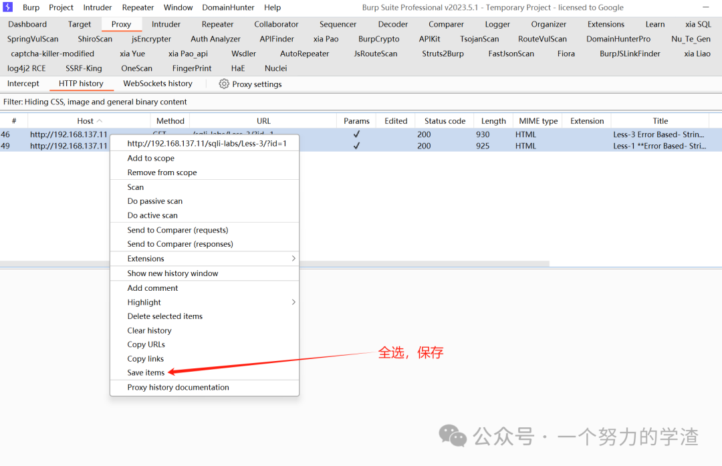The height and width of the screenshot is (466, 722).
Task: Choose Show new history window
Action: [x=205, y=273]
